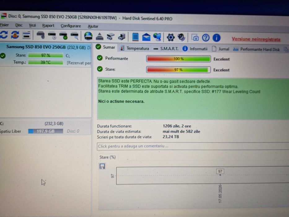Open the Disc menu

click(x=19, y=25)
